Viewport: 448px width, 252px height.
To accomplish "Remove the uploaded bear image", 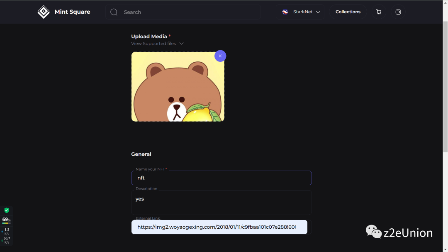I will 220,56.
